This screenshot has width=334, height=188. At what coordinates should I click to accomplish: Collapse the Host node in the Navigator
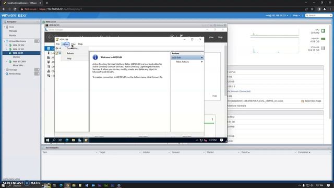pos(5,27)
